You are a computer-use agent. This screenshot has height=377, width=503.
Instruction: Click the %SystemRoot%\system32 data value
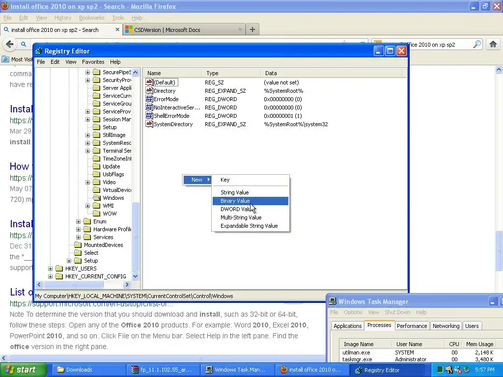(296, 124)
